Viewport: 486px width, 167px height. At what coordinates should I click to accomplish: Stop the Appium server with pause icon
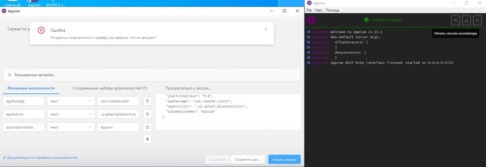coord(477,20)
